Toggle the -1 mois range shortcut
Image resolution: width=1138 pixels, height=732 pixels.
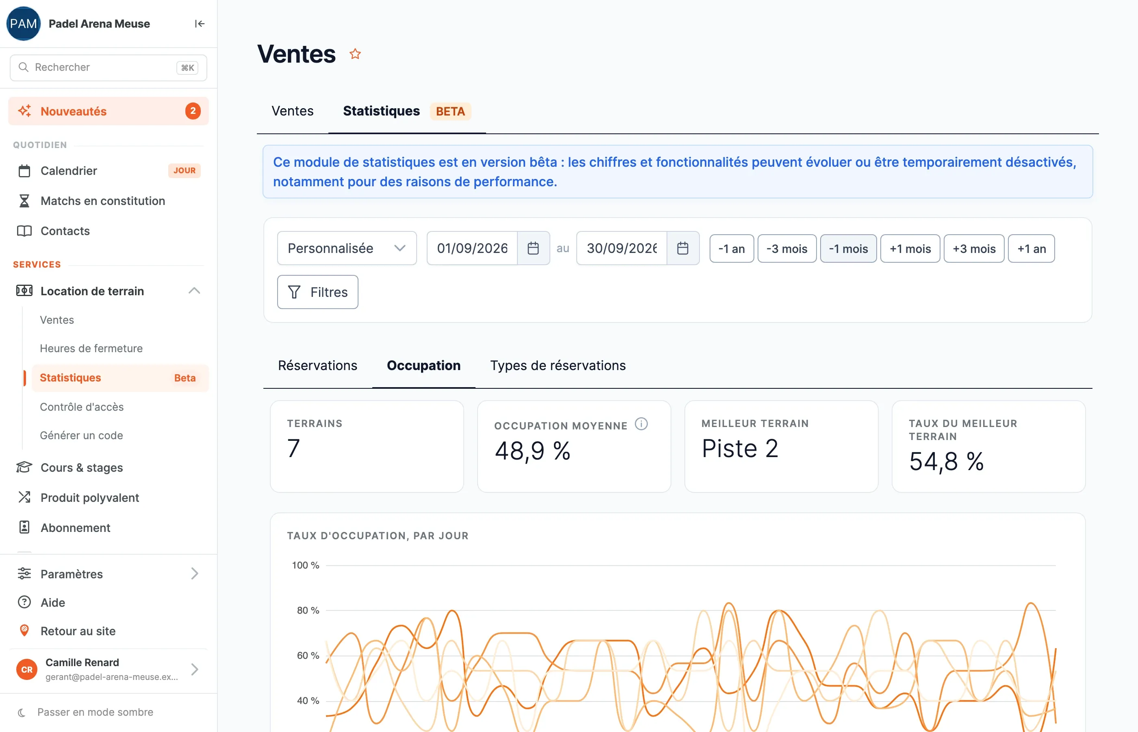pos(848,248)
